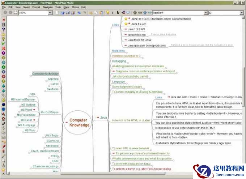This screenshot has height=179, width=246.
Task: Click the Computer Knowledge root node
Action: pos(79,123)
